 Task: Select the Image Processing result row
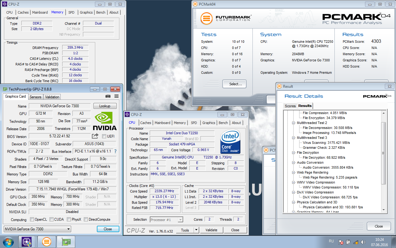coord(329,133)
